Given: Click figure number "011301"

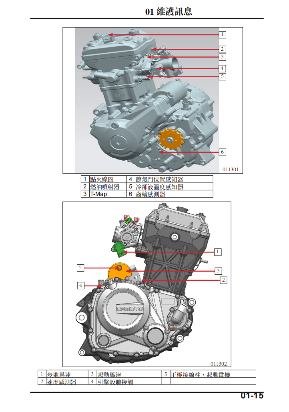Looking at the screenshot, I should click(x=230, y=170).
